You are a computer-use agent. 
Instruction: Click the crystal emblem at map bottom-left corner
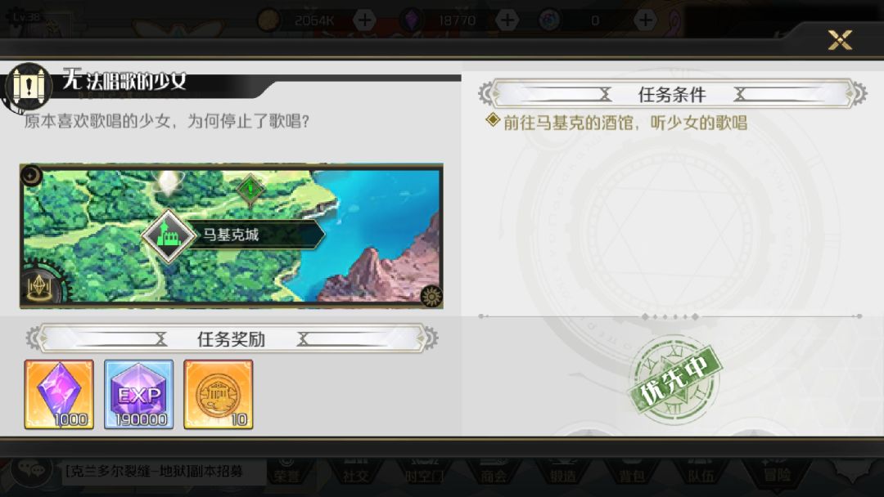(x=39, y=287)
